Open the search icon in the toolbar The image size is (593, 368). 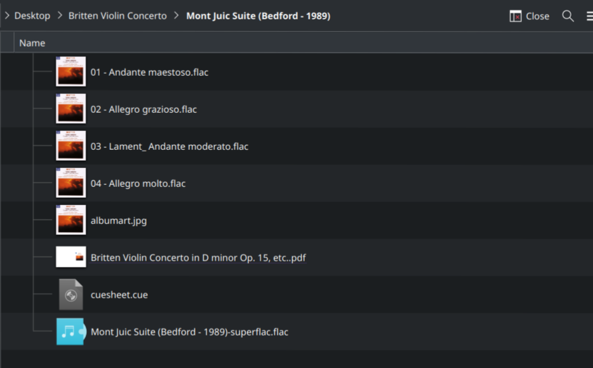(568, 16)
